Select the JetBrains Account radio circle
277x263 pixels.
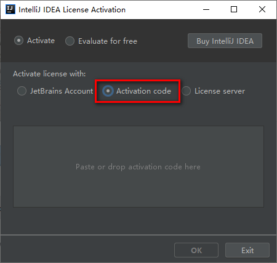point(22,91)
